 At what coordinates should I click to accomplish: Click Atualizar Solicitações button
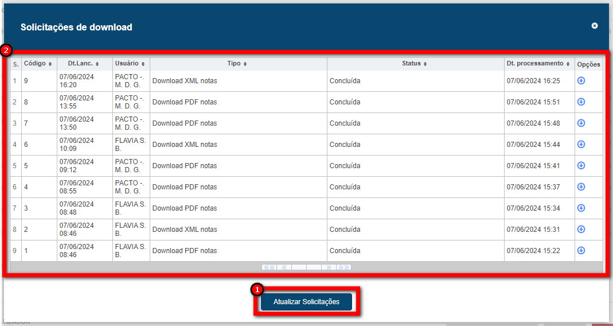click(x=306, y=302)
